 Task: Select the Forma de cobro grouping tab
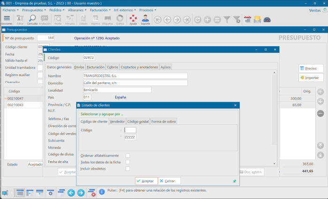click(x=164, y=121)
